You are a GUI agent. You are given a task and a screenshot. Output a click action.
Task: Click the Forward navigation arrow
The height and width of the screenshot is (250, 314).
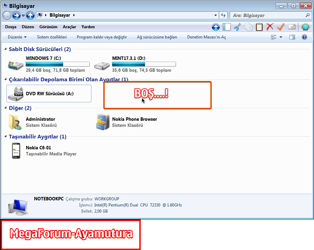(16, 15)
